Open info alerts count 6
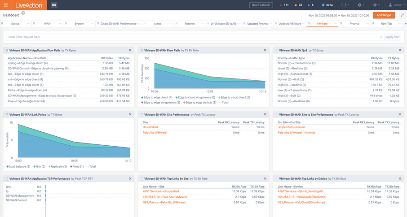407x217 pixels. [x=310, y=5]
